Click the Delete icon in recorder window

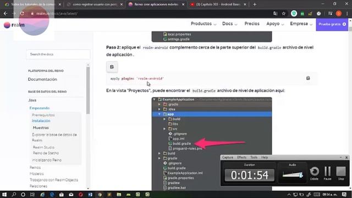pyautogui.click(x=314, y=173)
